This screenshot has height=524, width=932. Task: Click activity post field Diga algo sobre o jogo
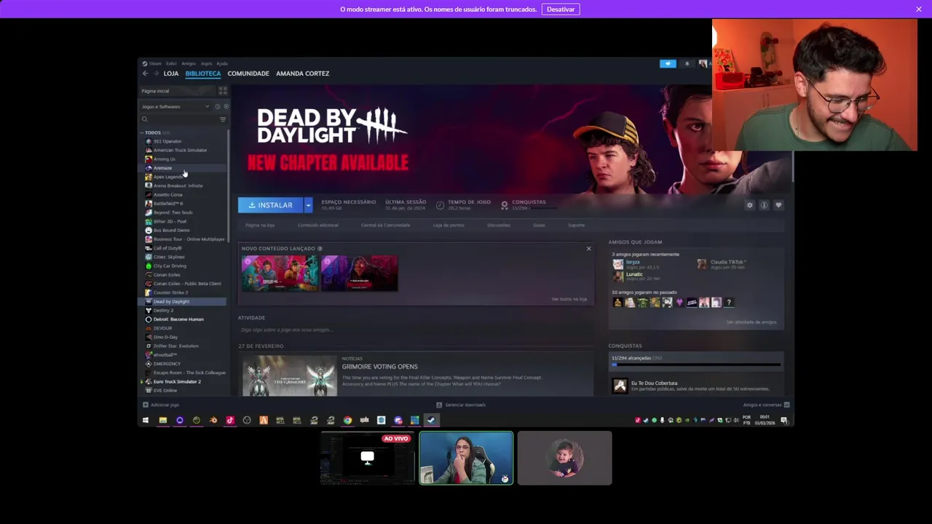[415, 330]
